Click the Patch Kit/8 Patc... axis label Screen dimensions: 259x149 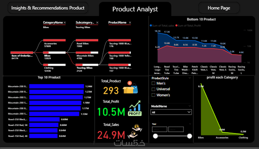click(195, 70)
